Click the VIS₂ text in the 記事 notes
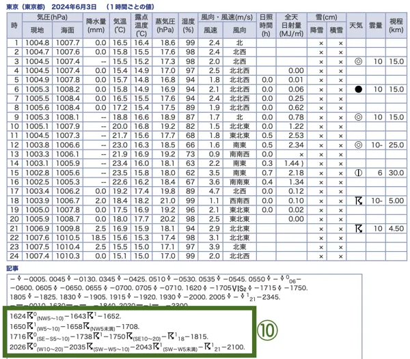Image resolution: width=410 pixels, height=359 pixels. (x=239, y=289)
